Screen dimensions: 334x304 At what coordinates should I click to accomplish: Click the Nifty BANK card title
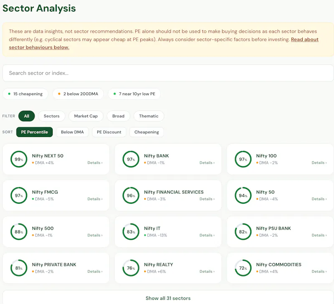pyautogui.click(x=156, y=156)
